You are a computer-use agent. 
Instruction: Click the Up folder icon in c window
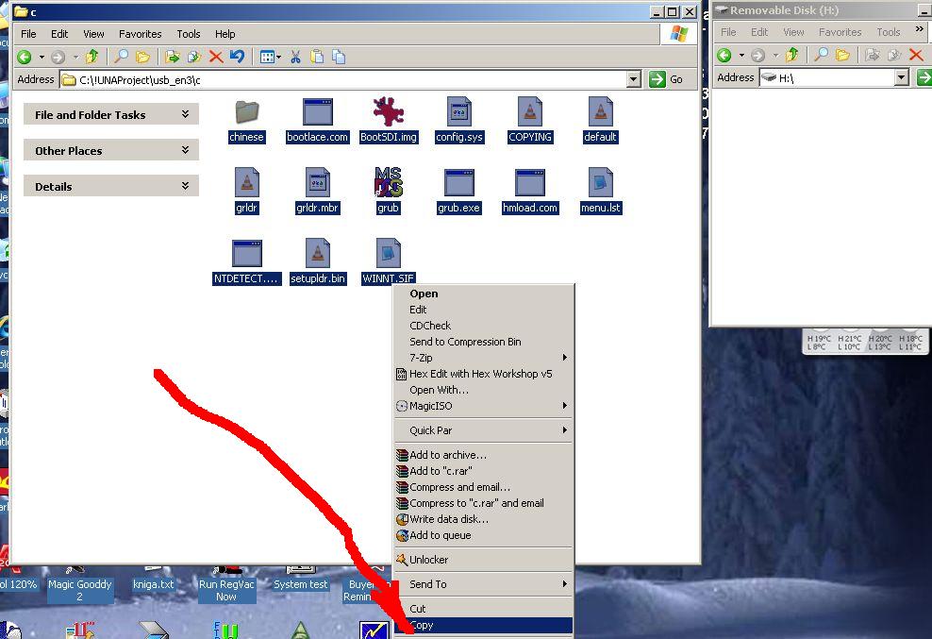click(92, 57)
